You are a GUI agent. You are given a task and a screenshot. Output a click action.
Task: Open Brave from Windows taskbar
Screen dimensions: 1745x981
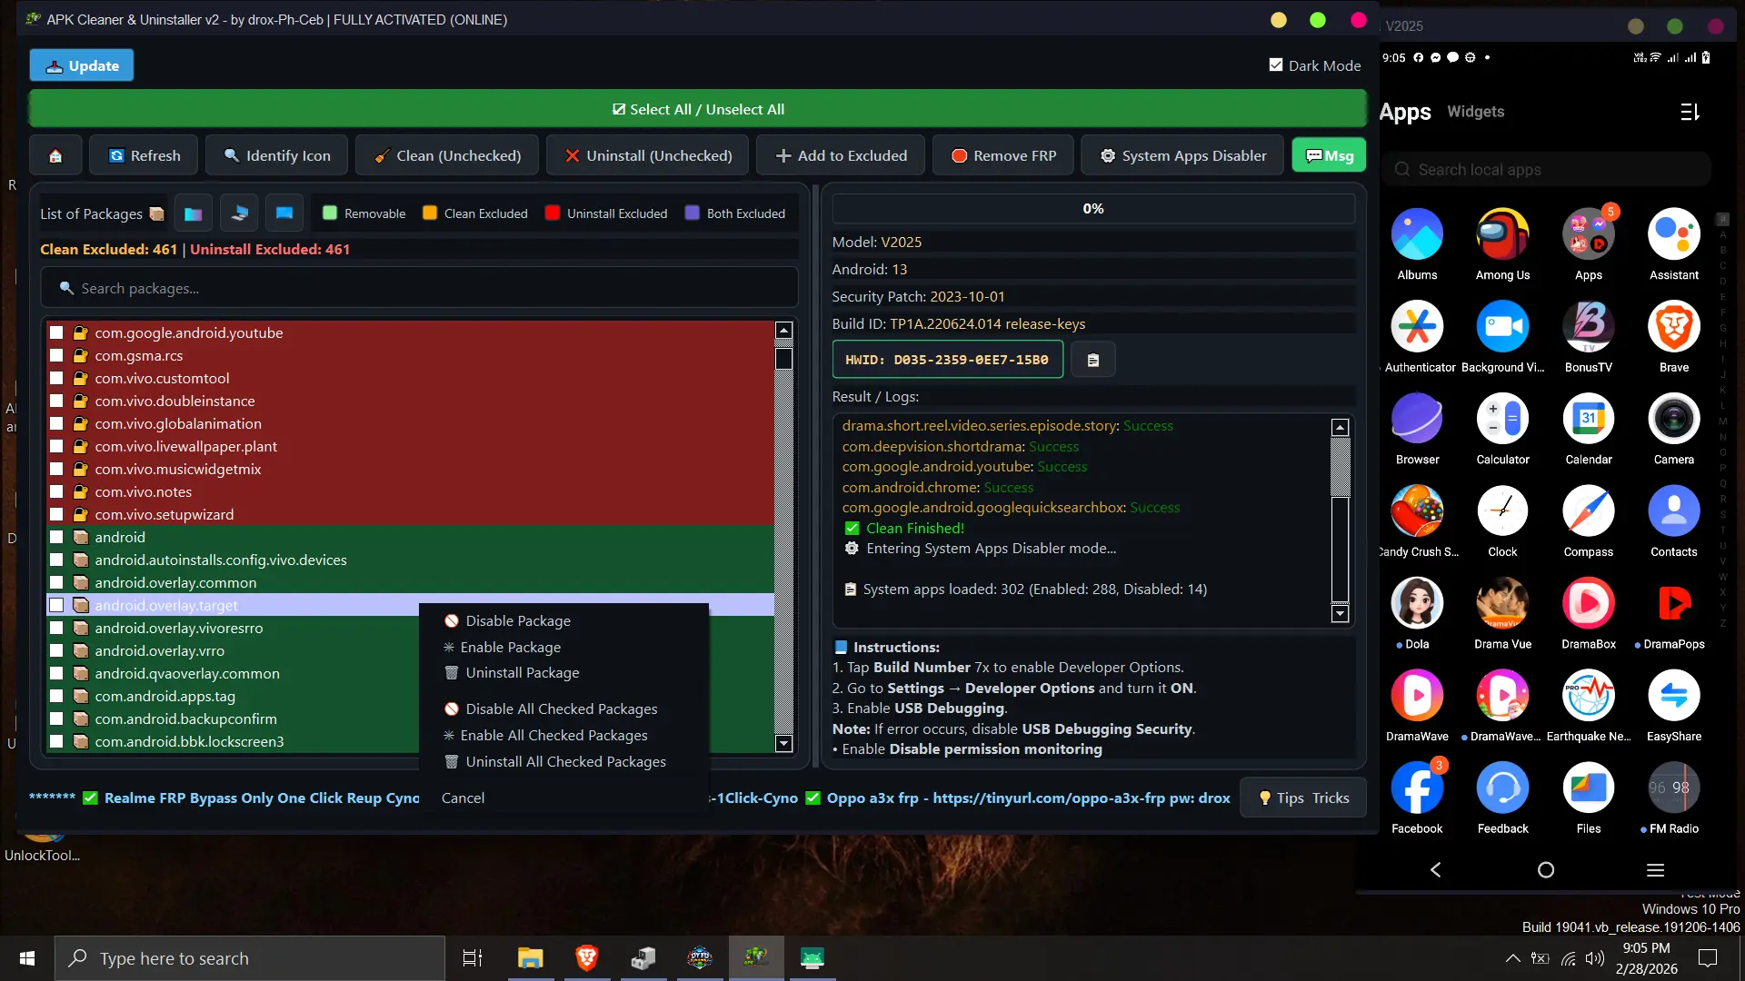587,957
